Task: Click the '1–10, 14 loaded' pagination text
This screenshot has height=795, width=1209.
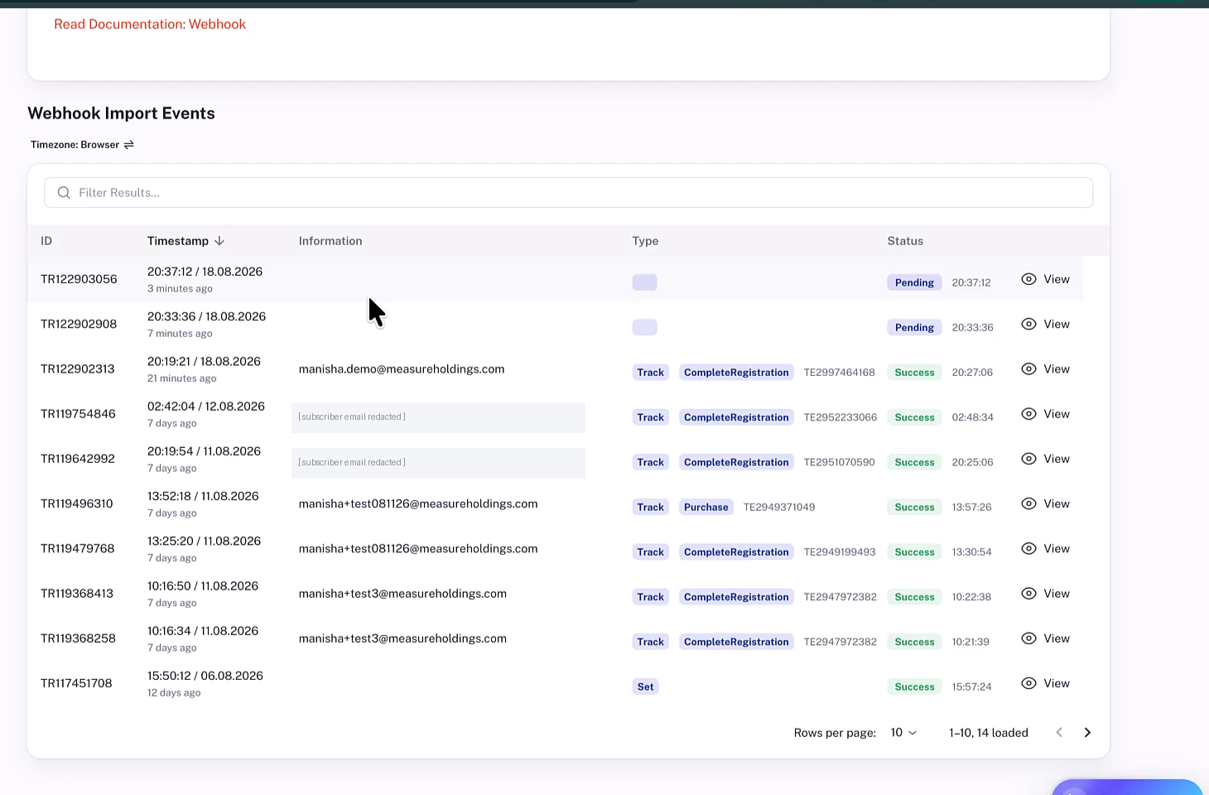Action: (x=989, y=733)
